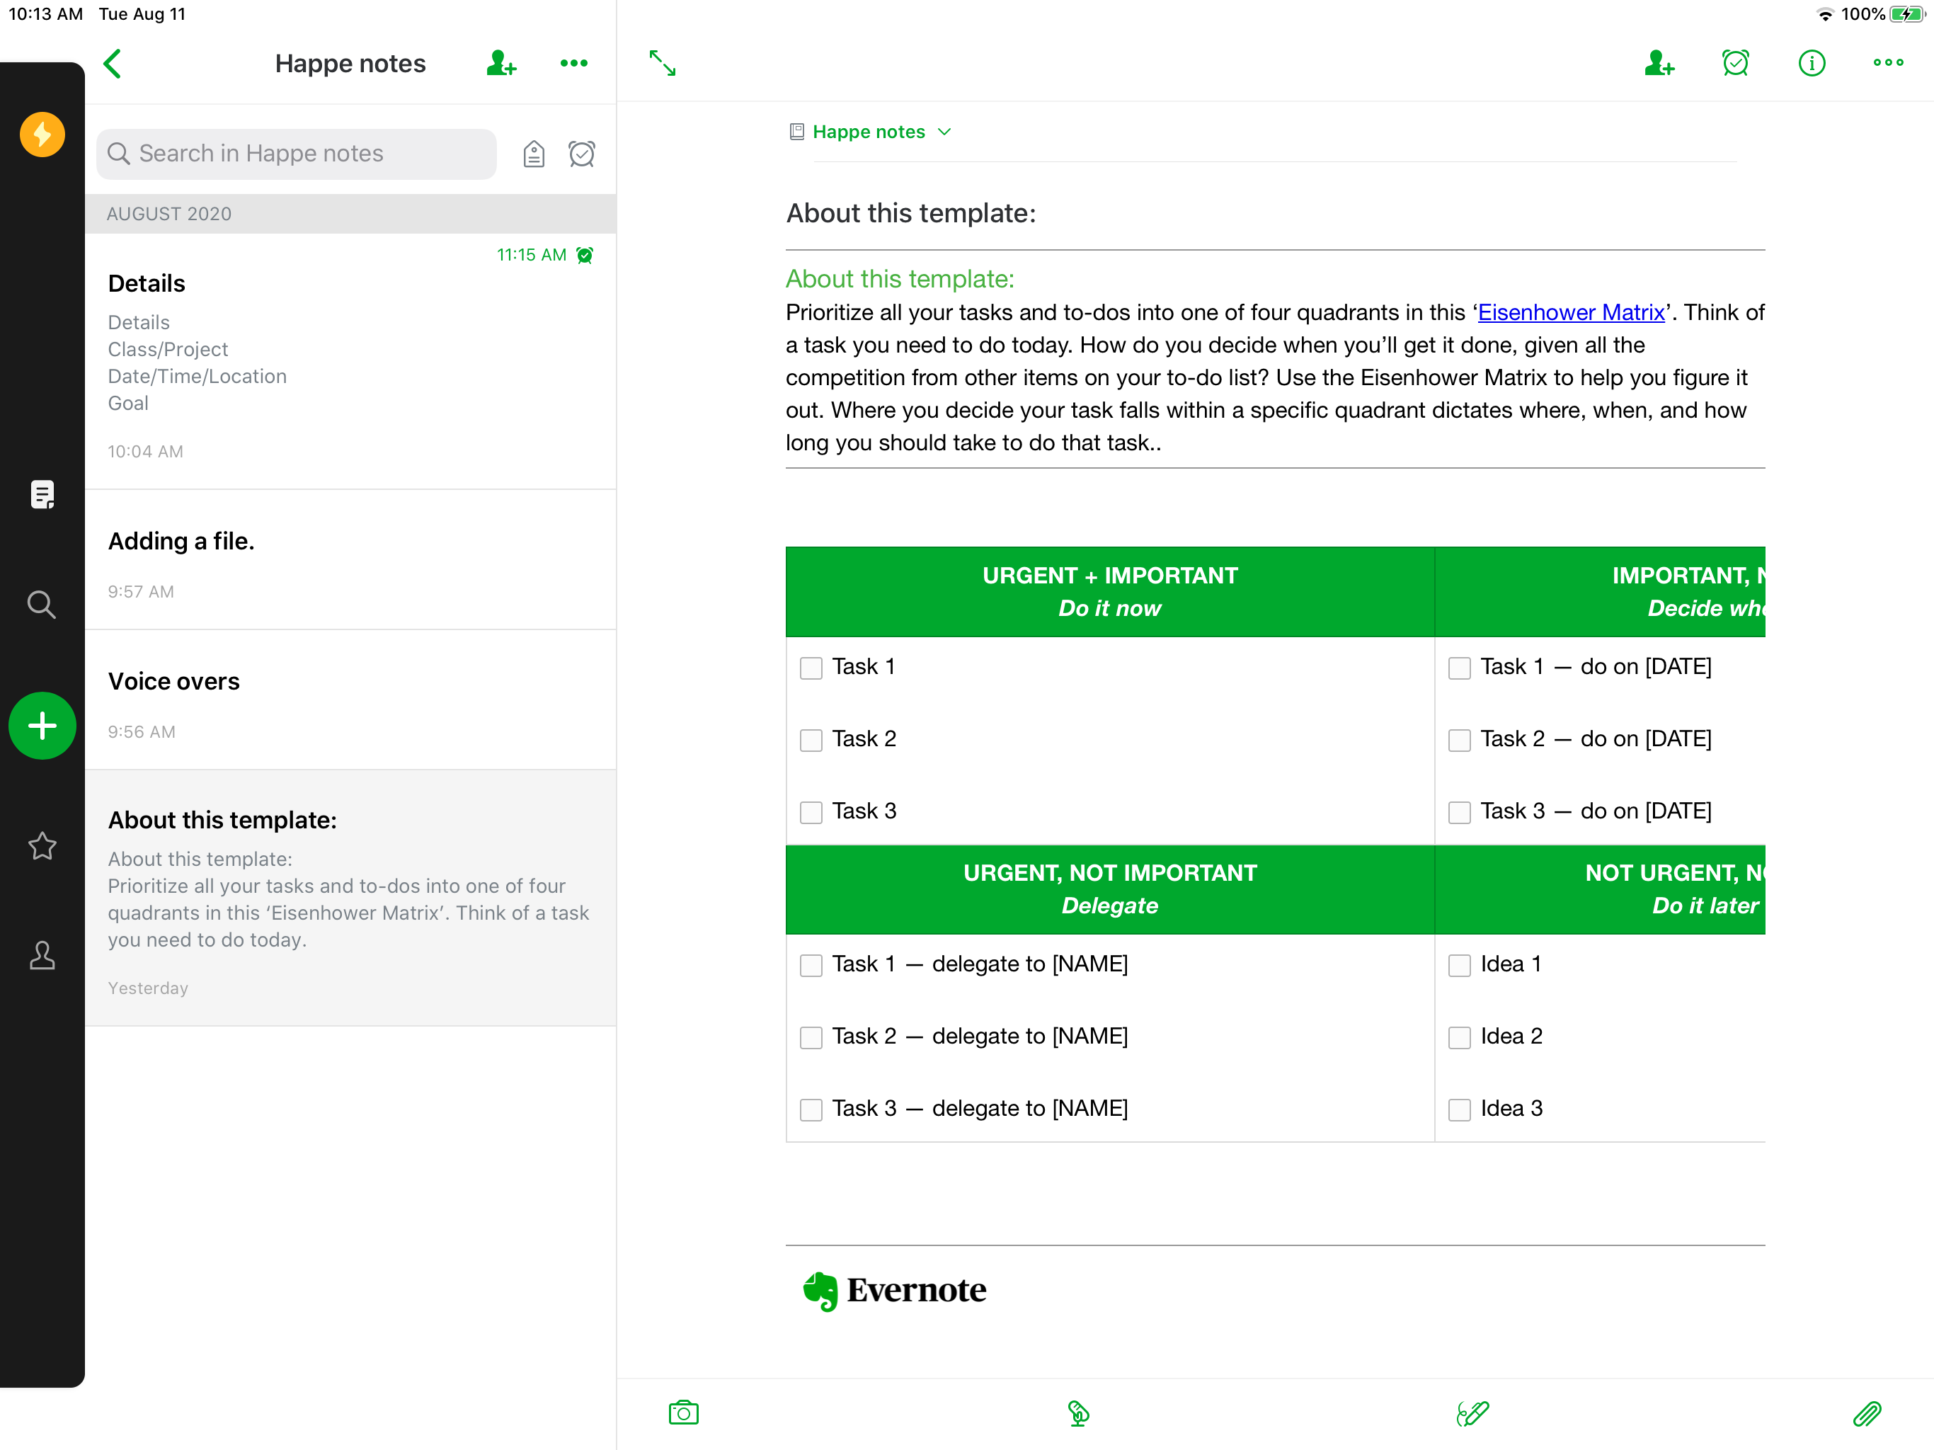Open the Details note
The image size is (1934, 1450).
point(350,363)
